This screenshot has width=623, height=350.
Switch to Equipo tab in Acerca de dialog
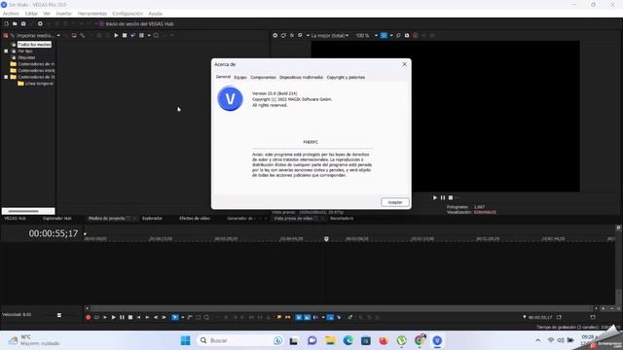(240, 78)
